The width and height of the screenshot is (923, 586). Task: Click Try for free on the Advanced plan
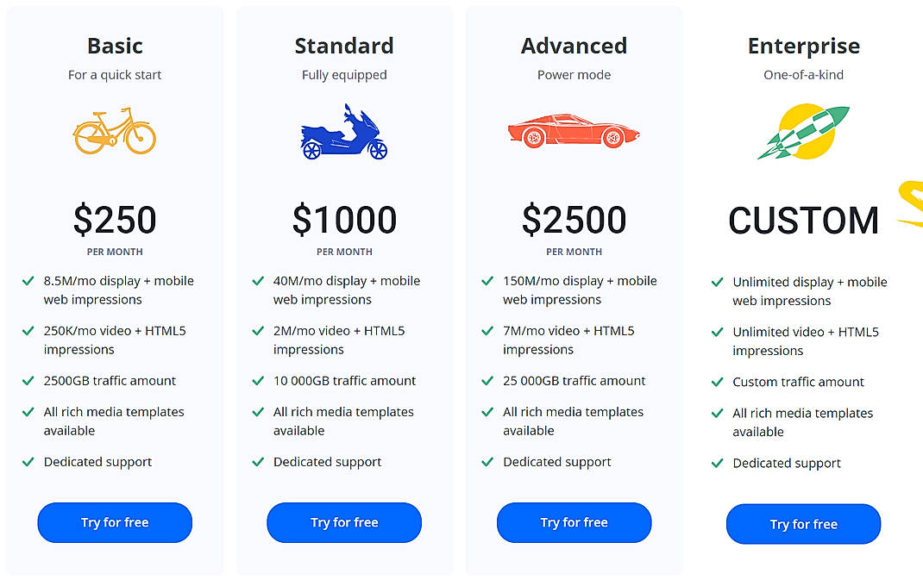pos(574,522)
